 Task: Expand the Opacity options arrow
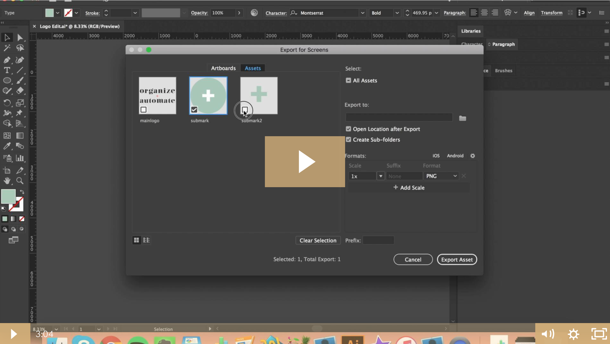click(239, 13)
